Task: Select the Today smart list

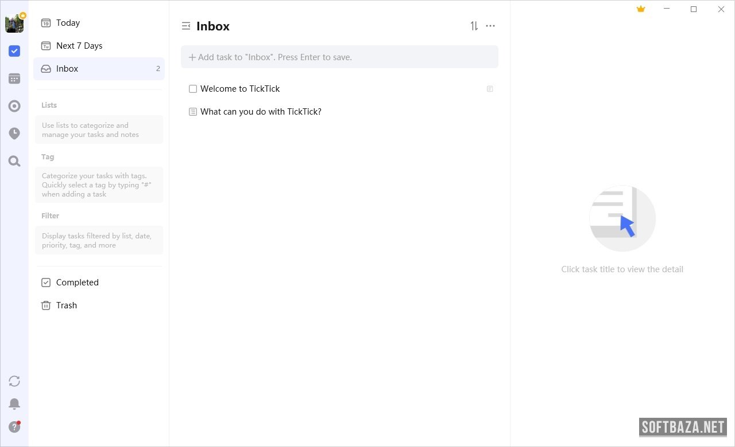Action: tap(68, 23)
